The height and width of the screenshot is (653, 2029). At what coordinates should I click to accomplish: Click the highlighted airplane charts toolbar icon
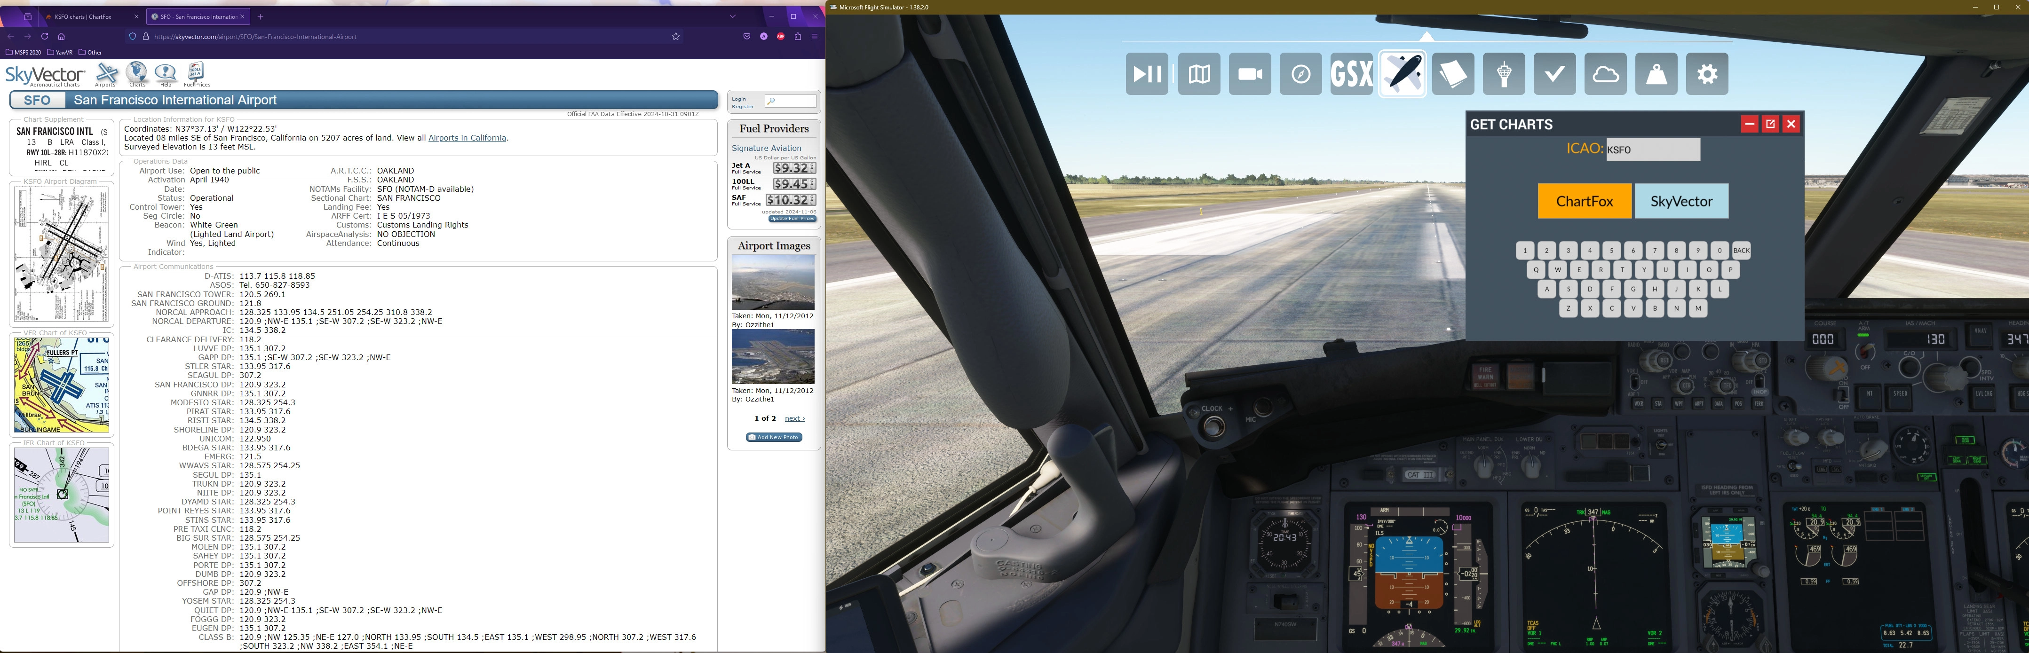tap(1403, 74)
